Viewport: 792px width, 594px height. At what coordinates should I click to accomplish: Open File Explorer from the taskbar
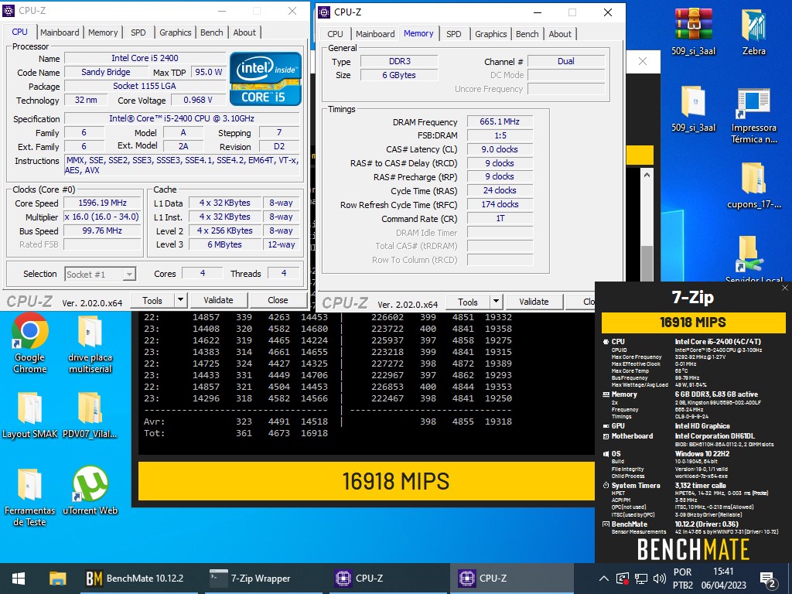coord(57,579)
